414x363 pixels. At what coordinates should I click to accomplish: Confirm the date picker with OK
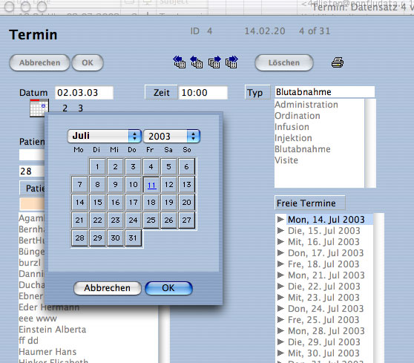[168, 288]
